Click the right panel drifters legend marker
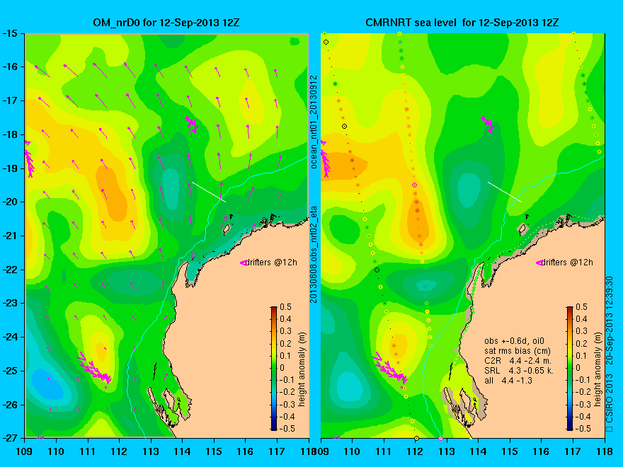The height and width of the screenshot is (467, 623). 539,263
